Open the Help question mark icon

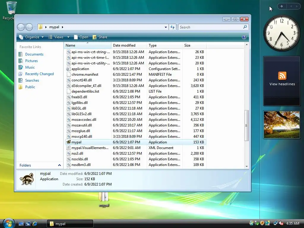[x=244, y=37]
